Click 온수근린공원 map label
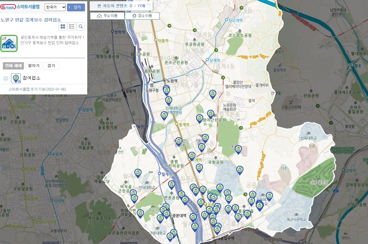The image size is (368, 244). point(176,62)
